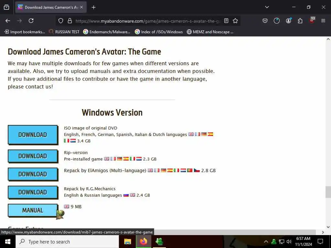Click the circular blue timer extension icon
This screenshot has height=248, width=331.
point(277,21)
